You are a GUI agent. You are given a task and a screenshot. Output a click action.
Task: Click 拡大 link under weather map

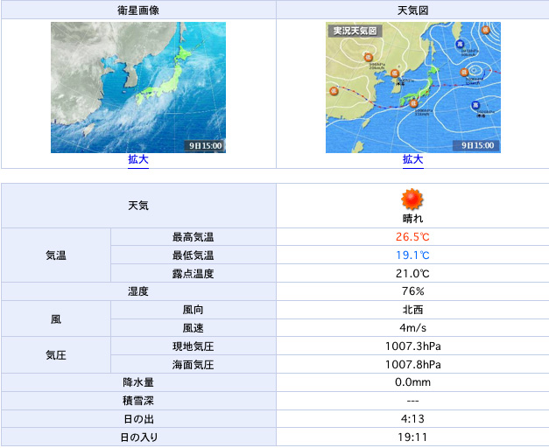click(412, 159)
